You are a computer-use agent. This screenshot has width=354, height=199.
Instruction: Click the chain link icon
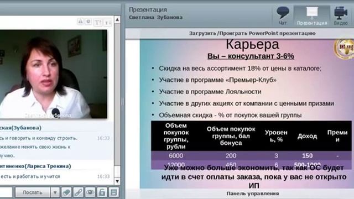[x=78, y=192]
